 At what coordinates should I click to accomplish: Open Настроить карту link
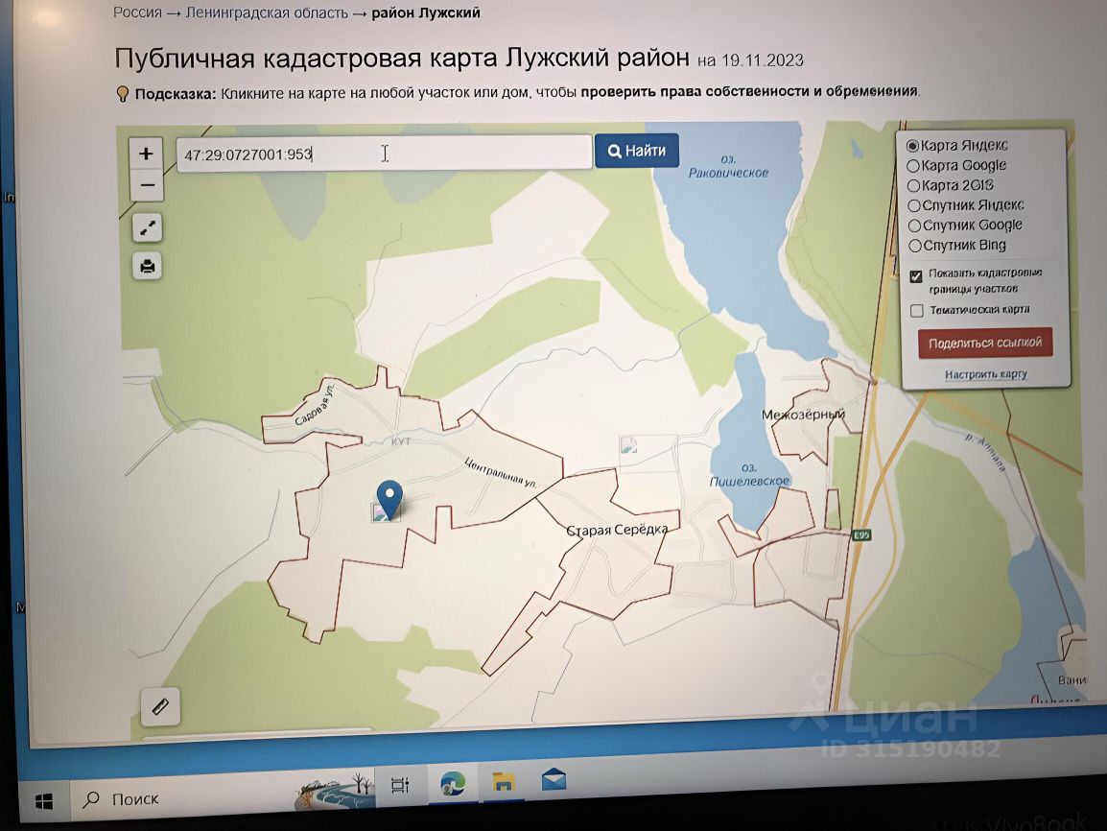[x=986, y=374]
